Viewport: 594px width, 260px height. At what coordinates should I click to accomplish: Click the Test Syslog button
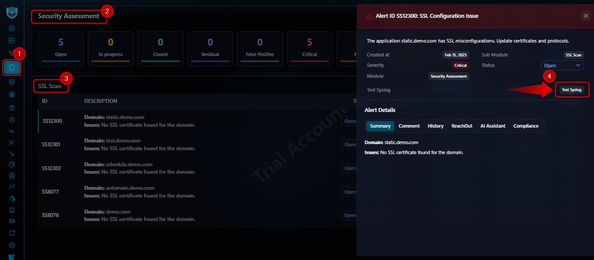572,90
